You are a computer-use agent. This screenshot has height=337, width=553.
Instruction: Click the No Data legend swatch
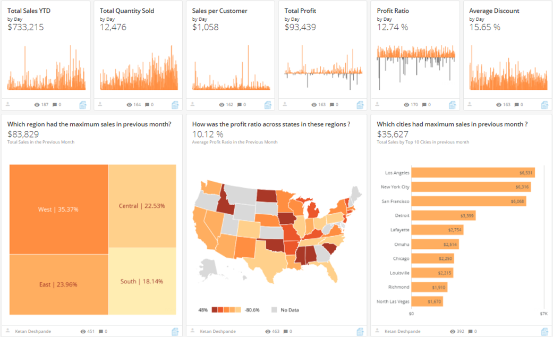pyautogui.click(x=274, y=309)
